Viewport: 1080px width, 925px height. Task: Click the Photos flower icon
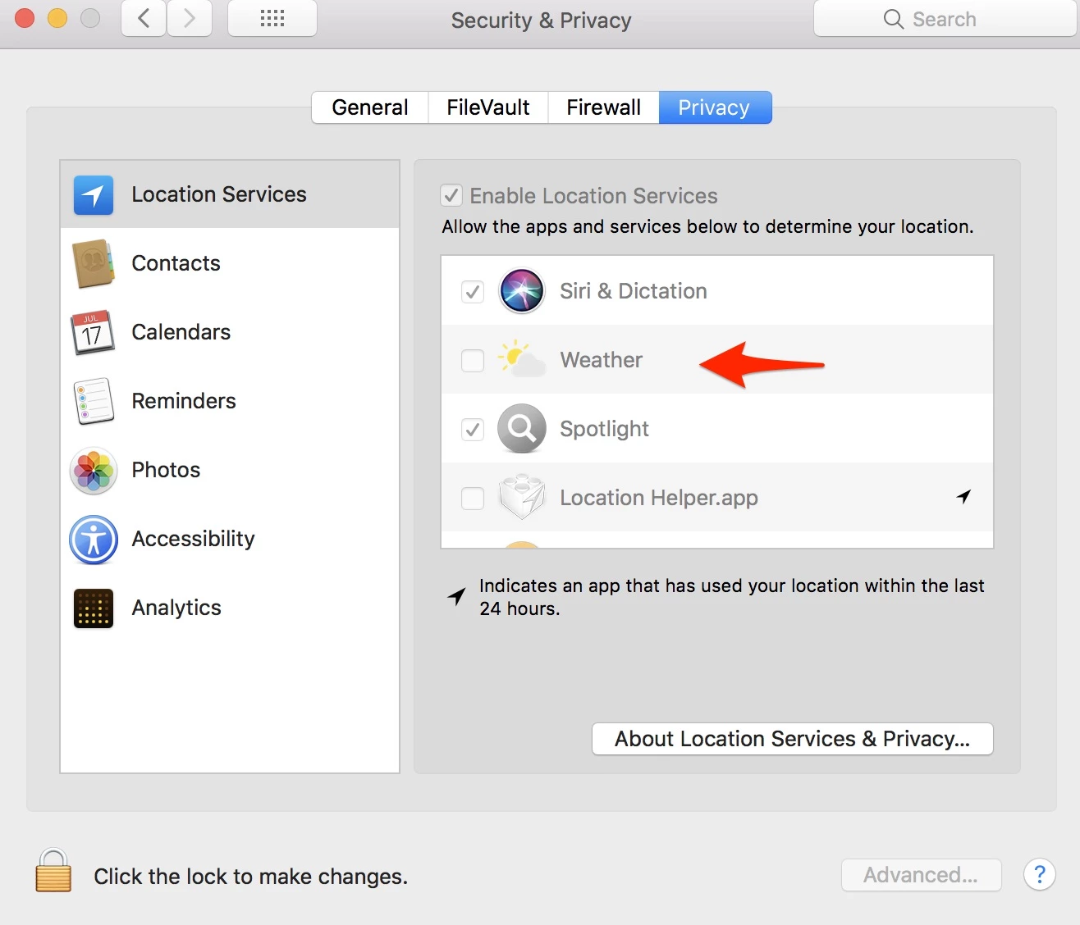click(x=94, y=471)
